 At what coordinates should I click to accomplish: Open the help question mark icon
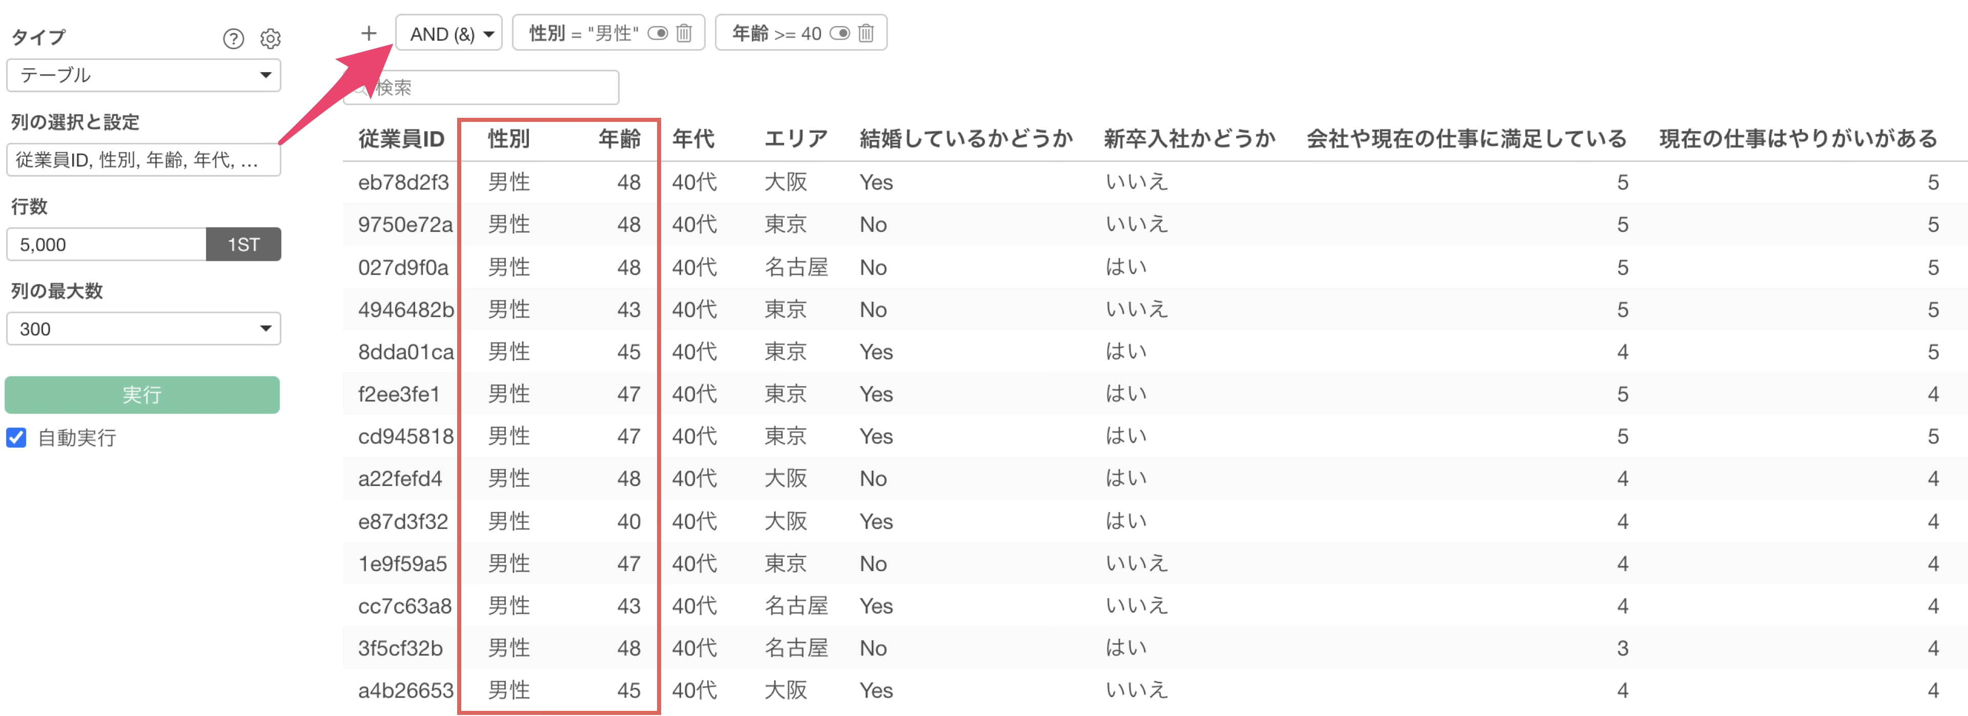point(233,39)
